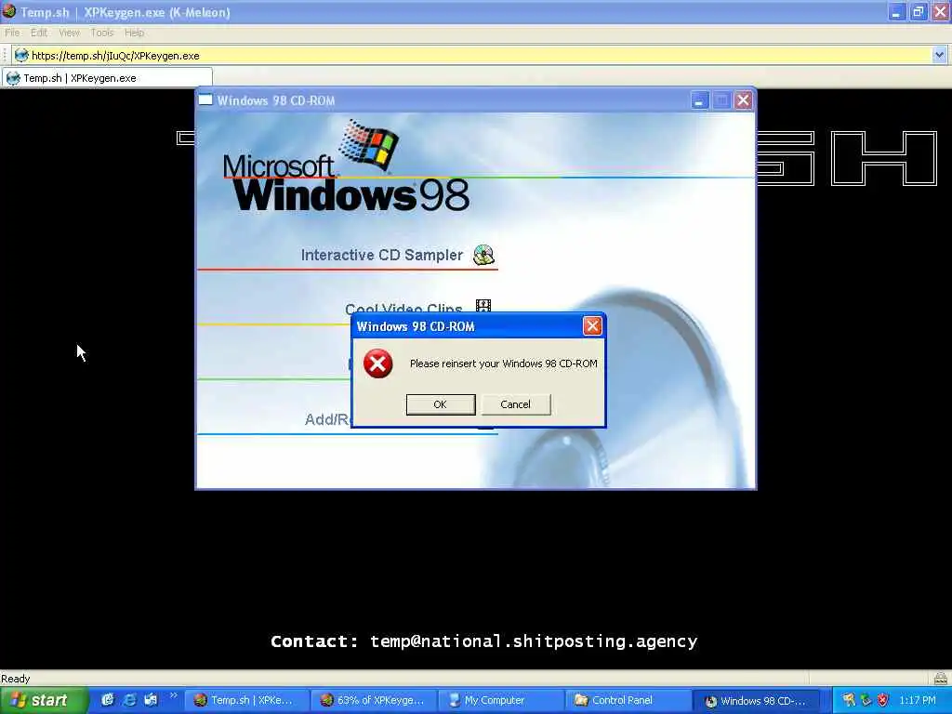Screen dimensions: 952x714
Task: Open the File menu in K-Meleon
Action: [x=12, y=33]
